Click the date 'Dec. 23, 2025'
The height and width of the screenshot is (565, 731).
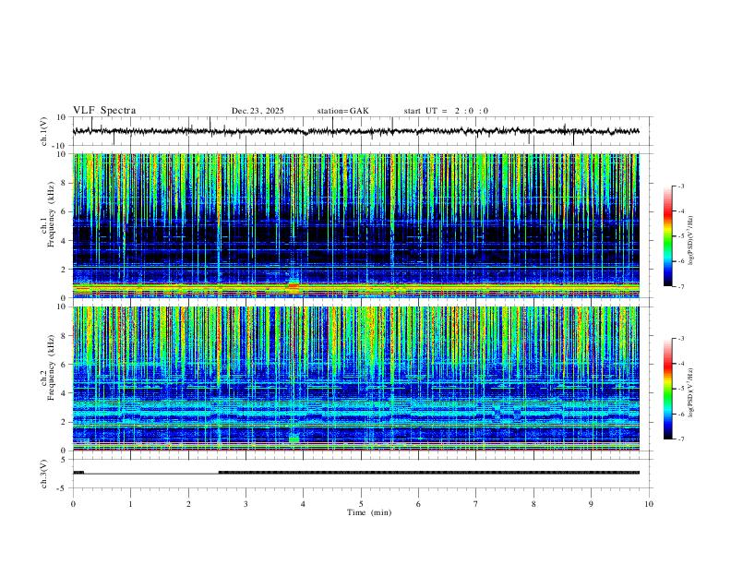point(258,111)
